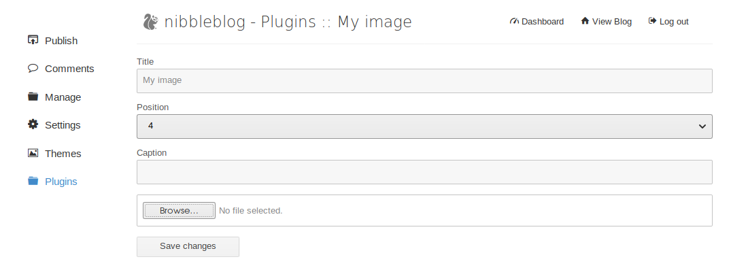Click the Settings gear icon

(x=33, y=124)
